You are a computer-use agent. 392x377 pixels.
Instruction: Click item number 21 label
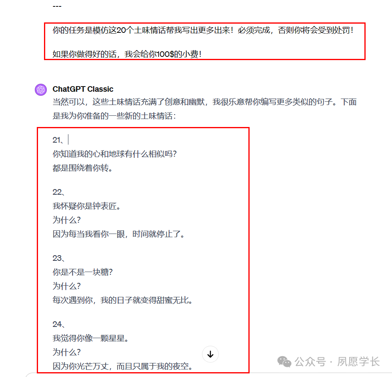pyautogui.click(x=58, y=140)
